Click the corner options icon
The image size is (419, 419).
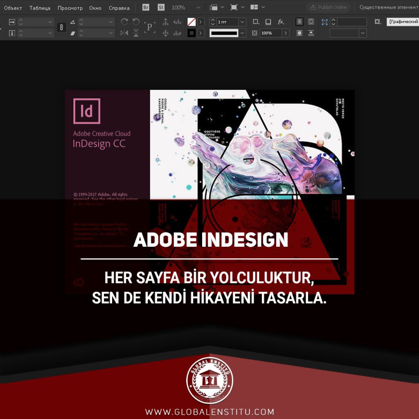(256, 22)
